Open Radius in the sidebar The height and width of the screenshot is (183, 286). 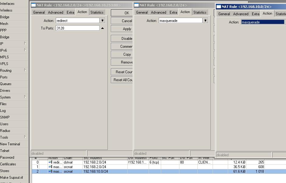5,130
